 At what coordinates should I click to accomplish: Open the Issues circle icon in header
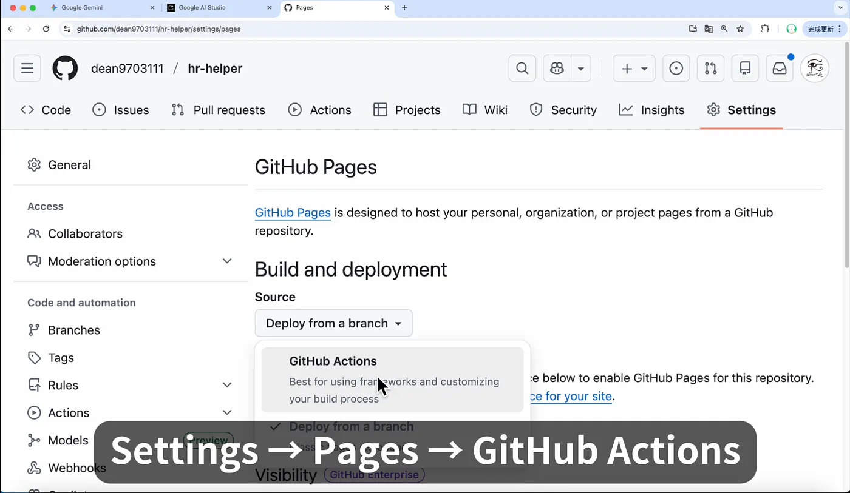point(676,69)
